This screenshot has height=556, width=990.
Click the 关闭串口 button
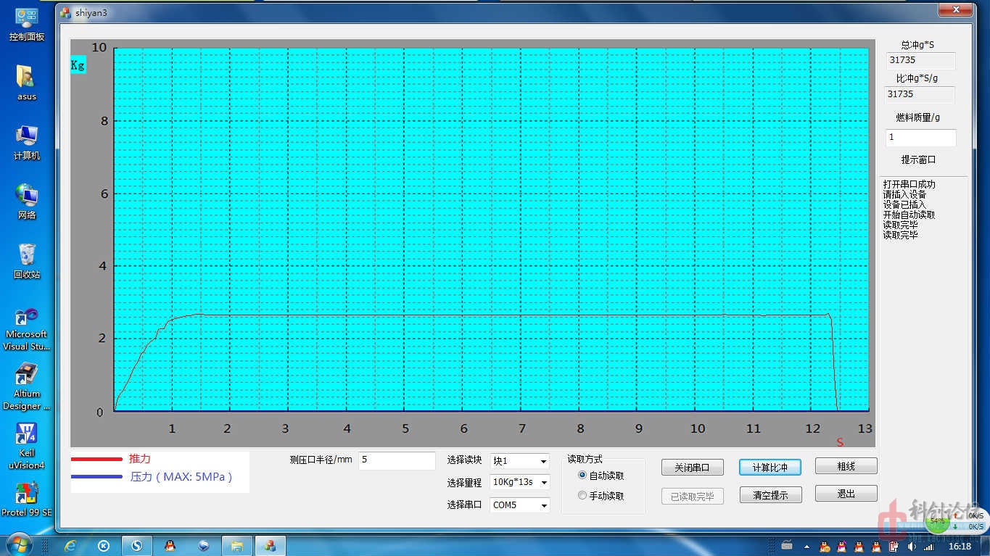692,468
